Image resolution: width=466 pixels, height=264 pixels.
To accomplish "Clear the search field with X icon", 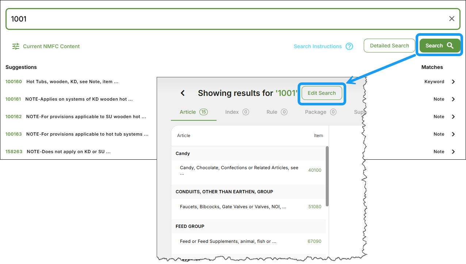I will (x=452, y=19).
